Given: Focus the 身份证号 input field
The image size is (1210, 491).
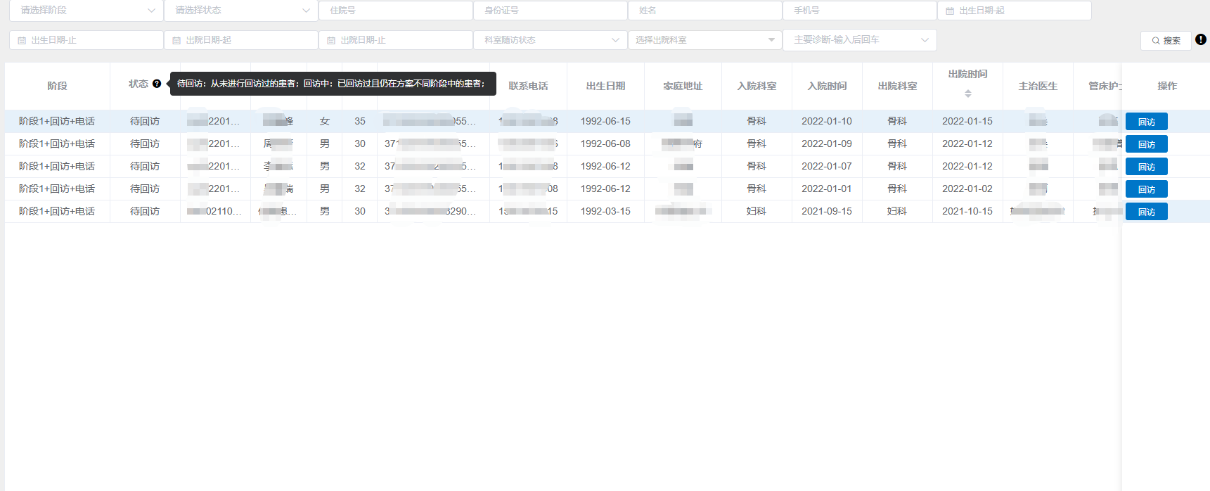Looking at the screenshot, I should [x=550, y=11].
